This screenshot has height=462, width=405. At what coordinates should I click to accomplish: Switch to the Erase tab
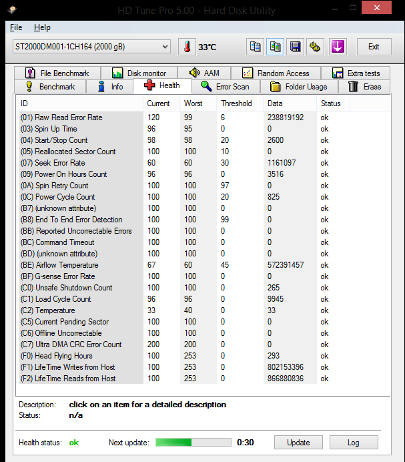(365, 87)
